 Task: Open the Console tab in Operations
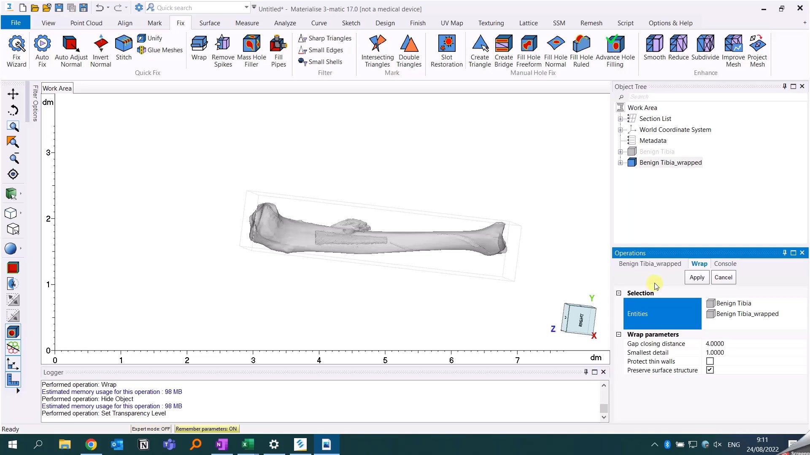[725, 264]
